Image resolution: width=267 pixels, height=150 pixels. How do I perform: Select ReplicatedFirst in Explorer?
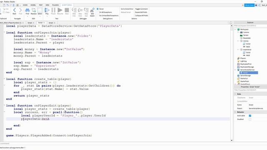[244, 64]
